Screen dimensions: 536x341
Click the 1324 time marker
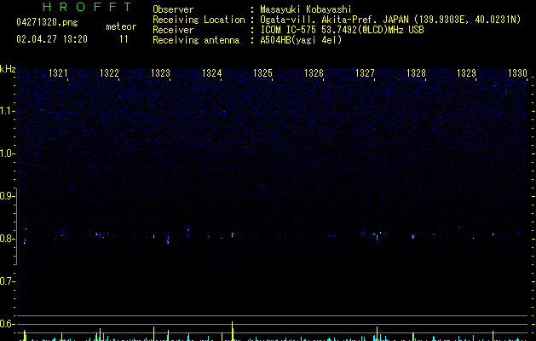tap(211, 72)
